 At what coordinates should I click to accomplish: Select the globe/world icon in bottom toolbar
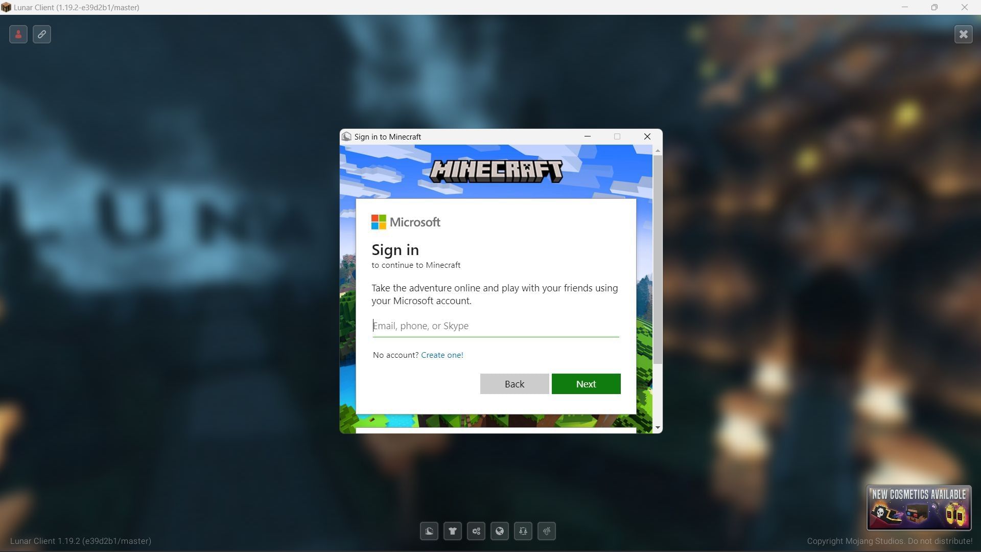point(500,531)
